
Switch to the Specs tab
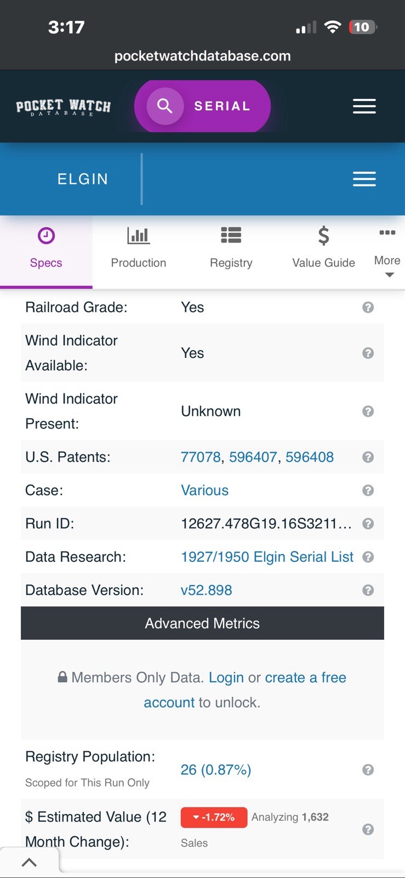(x=46, y=252)
